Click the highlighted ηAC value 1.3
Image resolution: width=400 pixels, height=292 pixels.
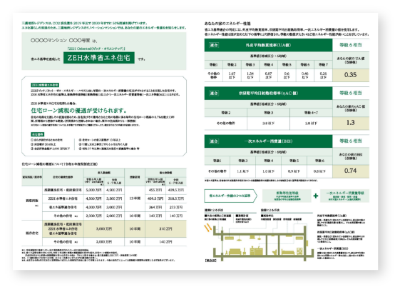click(351, 123)
